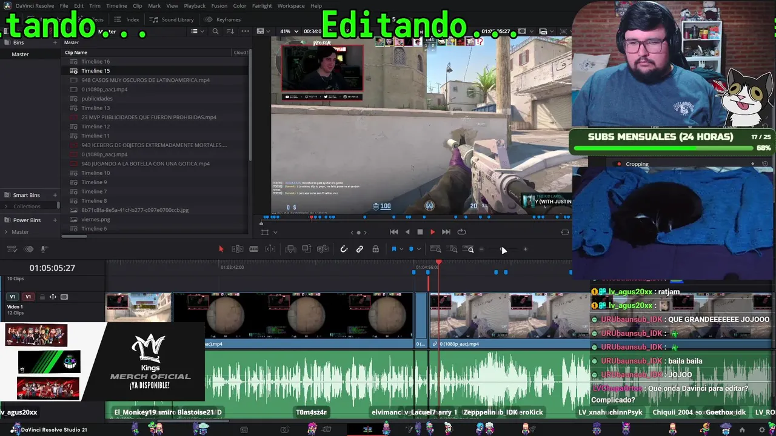Open the Fairlight menu
The image size is (776, 436).
(x=262, y=5)
